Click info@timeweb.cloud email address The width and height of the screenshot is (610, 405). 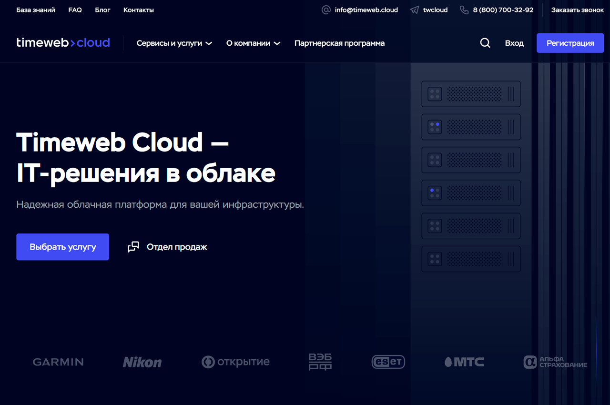[x=366, y=10]
